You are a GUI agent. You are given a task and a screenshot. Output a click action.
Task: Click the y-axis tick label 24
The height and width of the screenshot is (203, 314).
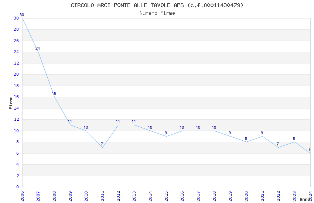(16, 52)
